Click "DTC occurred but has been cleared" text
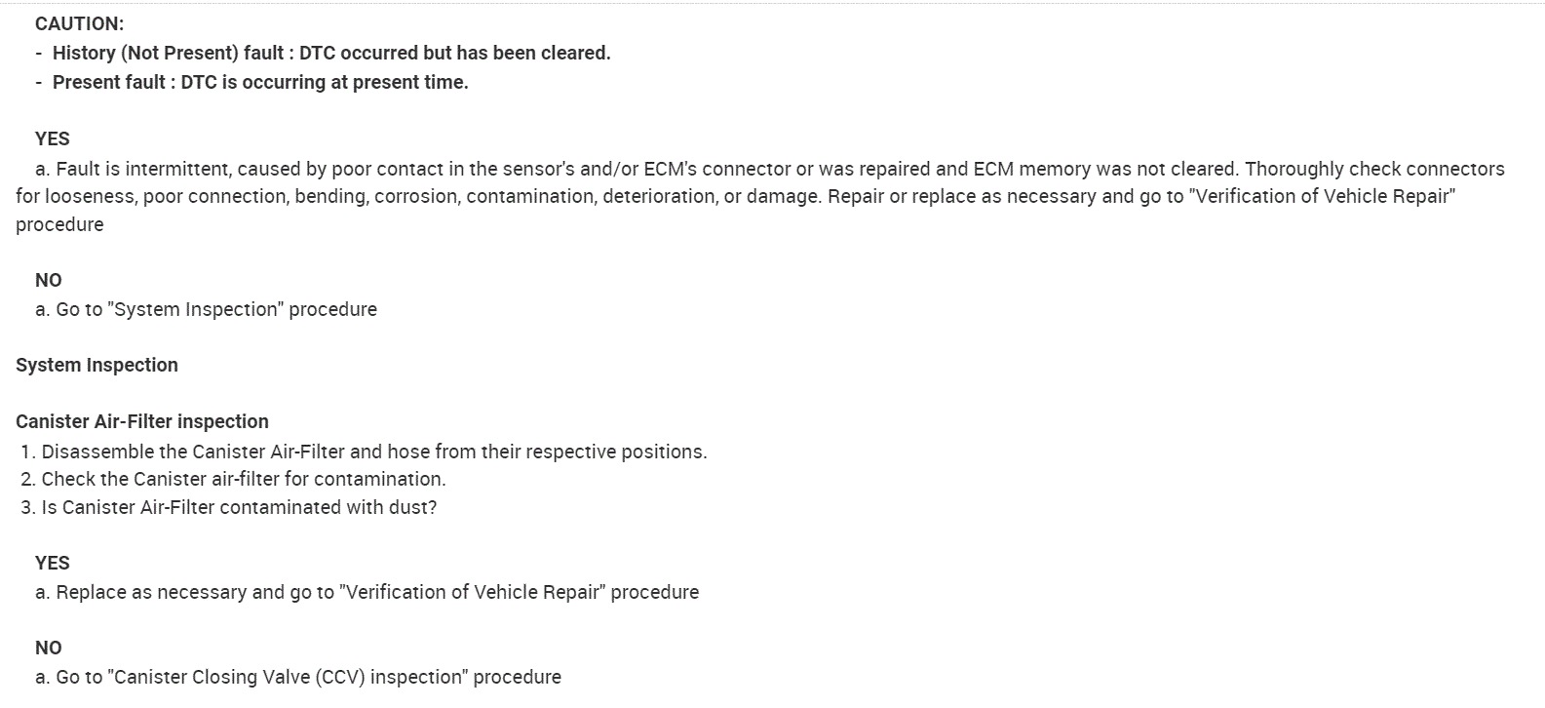The width and height of the screenshot is (1545, 708). [x=454, y=54]
